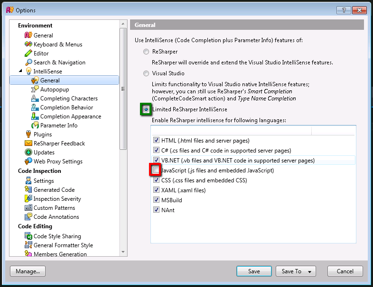
Task: Click the Completing Characters icon
Action: coord(35,99)
